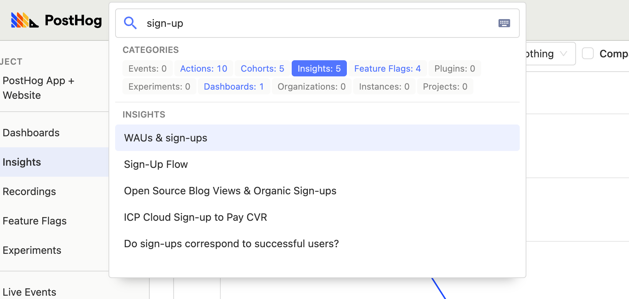This screenshot has width=629, height=299.
Task: Open Live Events from the sidebar
Action: [29, 292]
